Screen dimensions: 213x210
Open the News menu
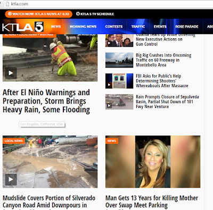point(56,27)
